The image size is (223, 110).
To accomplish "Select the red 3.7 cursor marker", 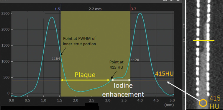I will pos(133,9).
